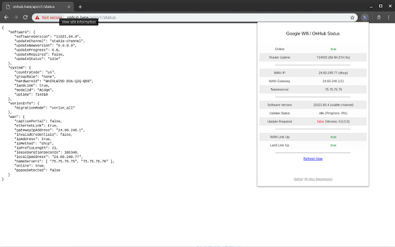The image size is (395, 247).
Task: Click the WAN IP label
Action: [x=280, y=73]
